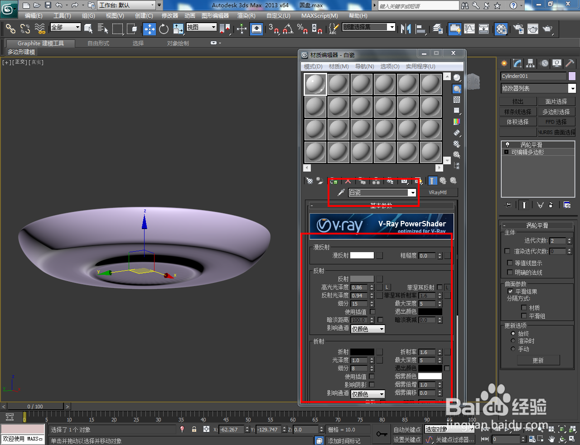
Task: Open the Utilities hammer panel icon
Action: (x=570, y=63)
